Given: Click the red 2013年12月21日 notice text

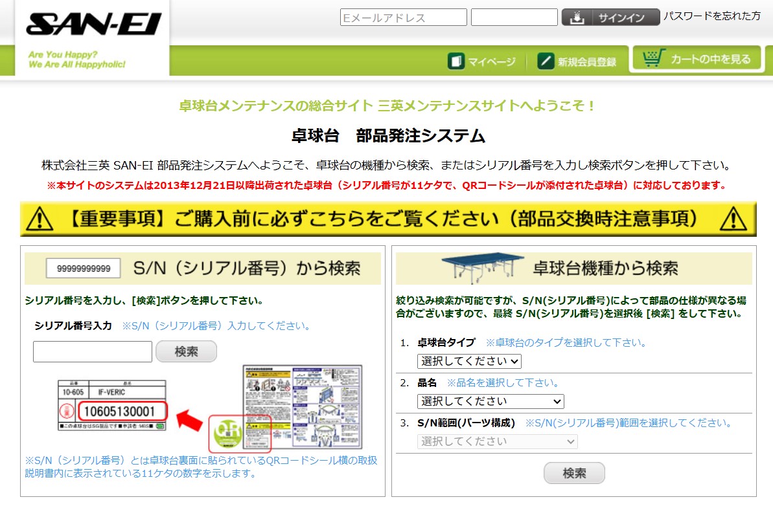Looking at the screenshot, I should [x=387, y=186].
